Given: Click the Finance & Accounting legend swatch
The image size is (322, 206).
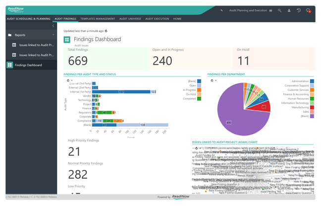Looking at the screenshot, I should 312,94.
